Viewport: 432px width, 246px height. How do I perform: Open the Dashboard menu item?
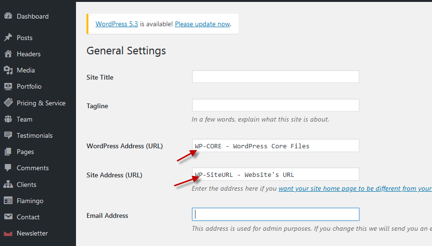(32, 16)
